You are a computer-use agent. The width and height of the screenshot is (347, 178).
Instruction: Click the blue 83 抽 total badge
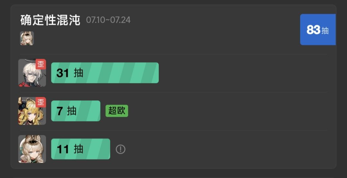(318, 30)
